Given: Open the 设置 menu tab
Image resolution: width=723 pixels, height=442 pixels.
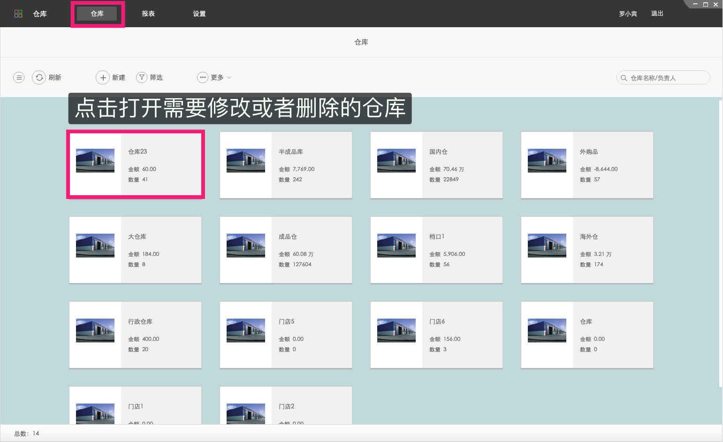Looking at the screenshot, I should pyautogui.click(x=199, y=14).
